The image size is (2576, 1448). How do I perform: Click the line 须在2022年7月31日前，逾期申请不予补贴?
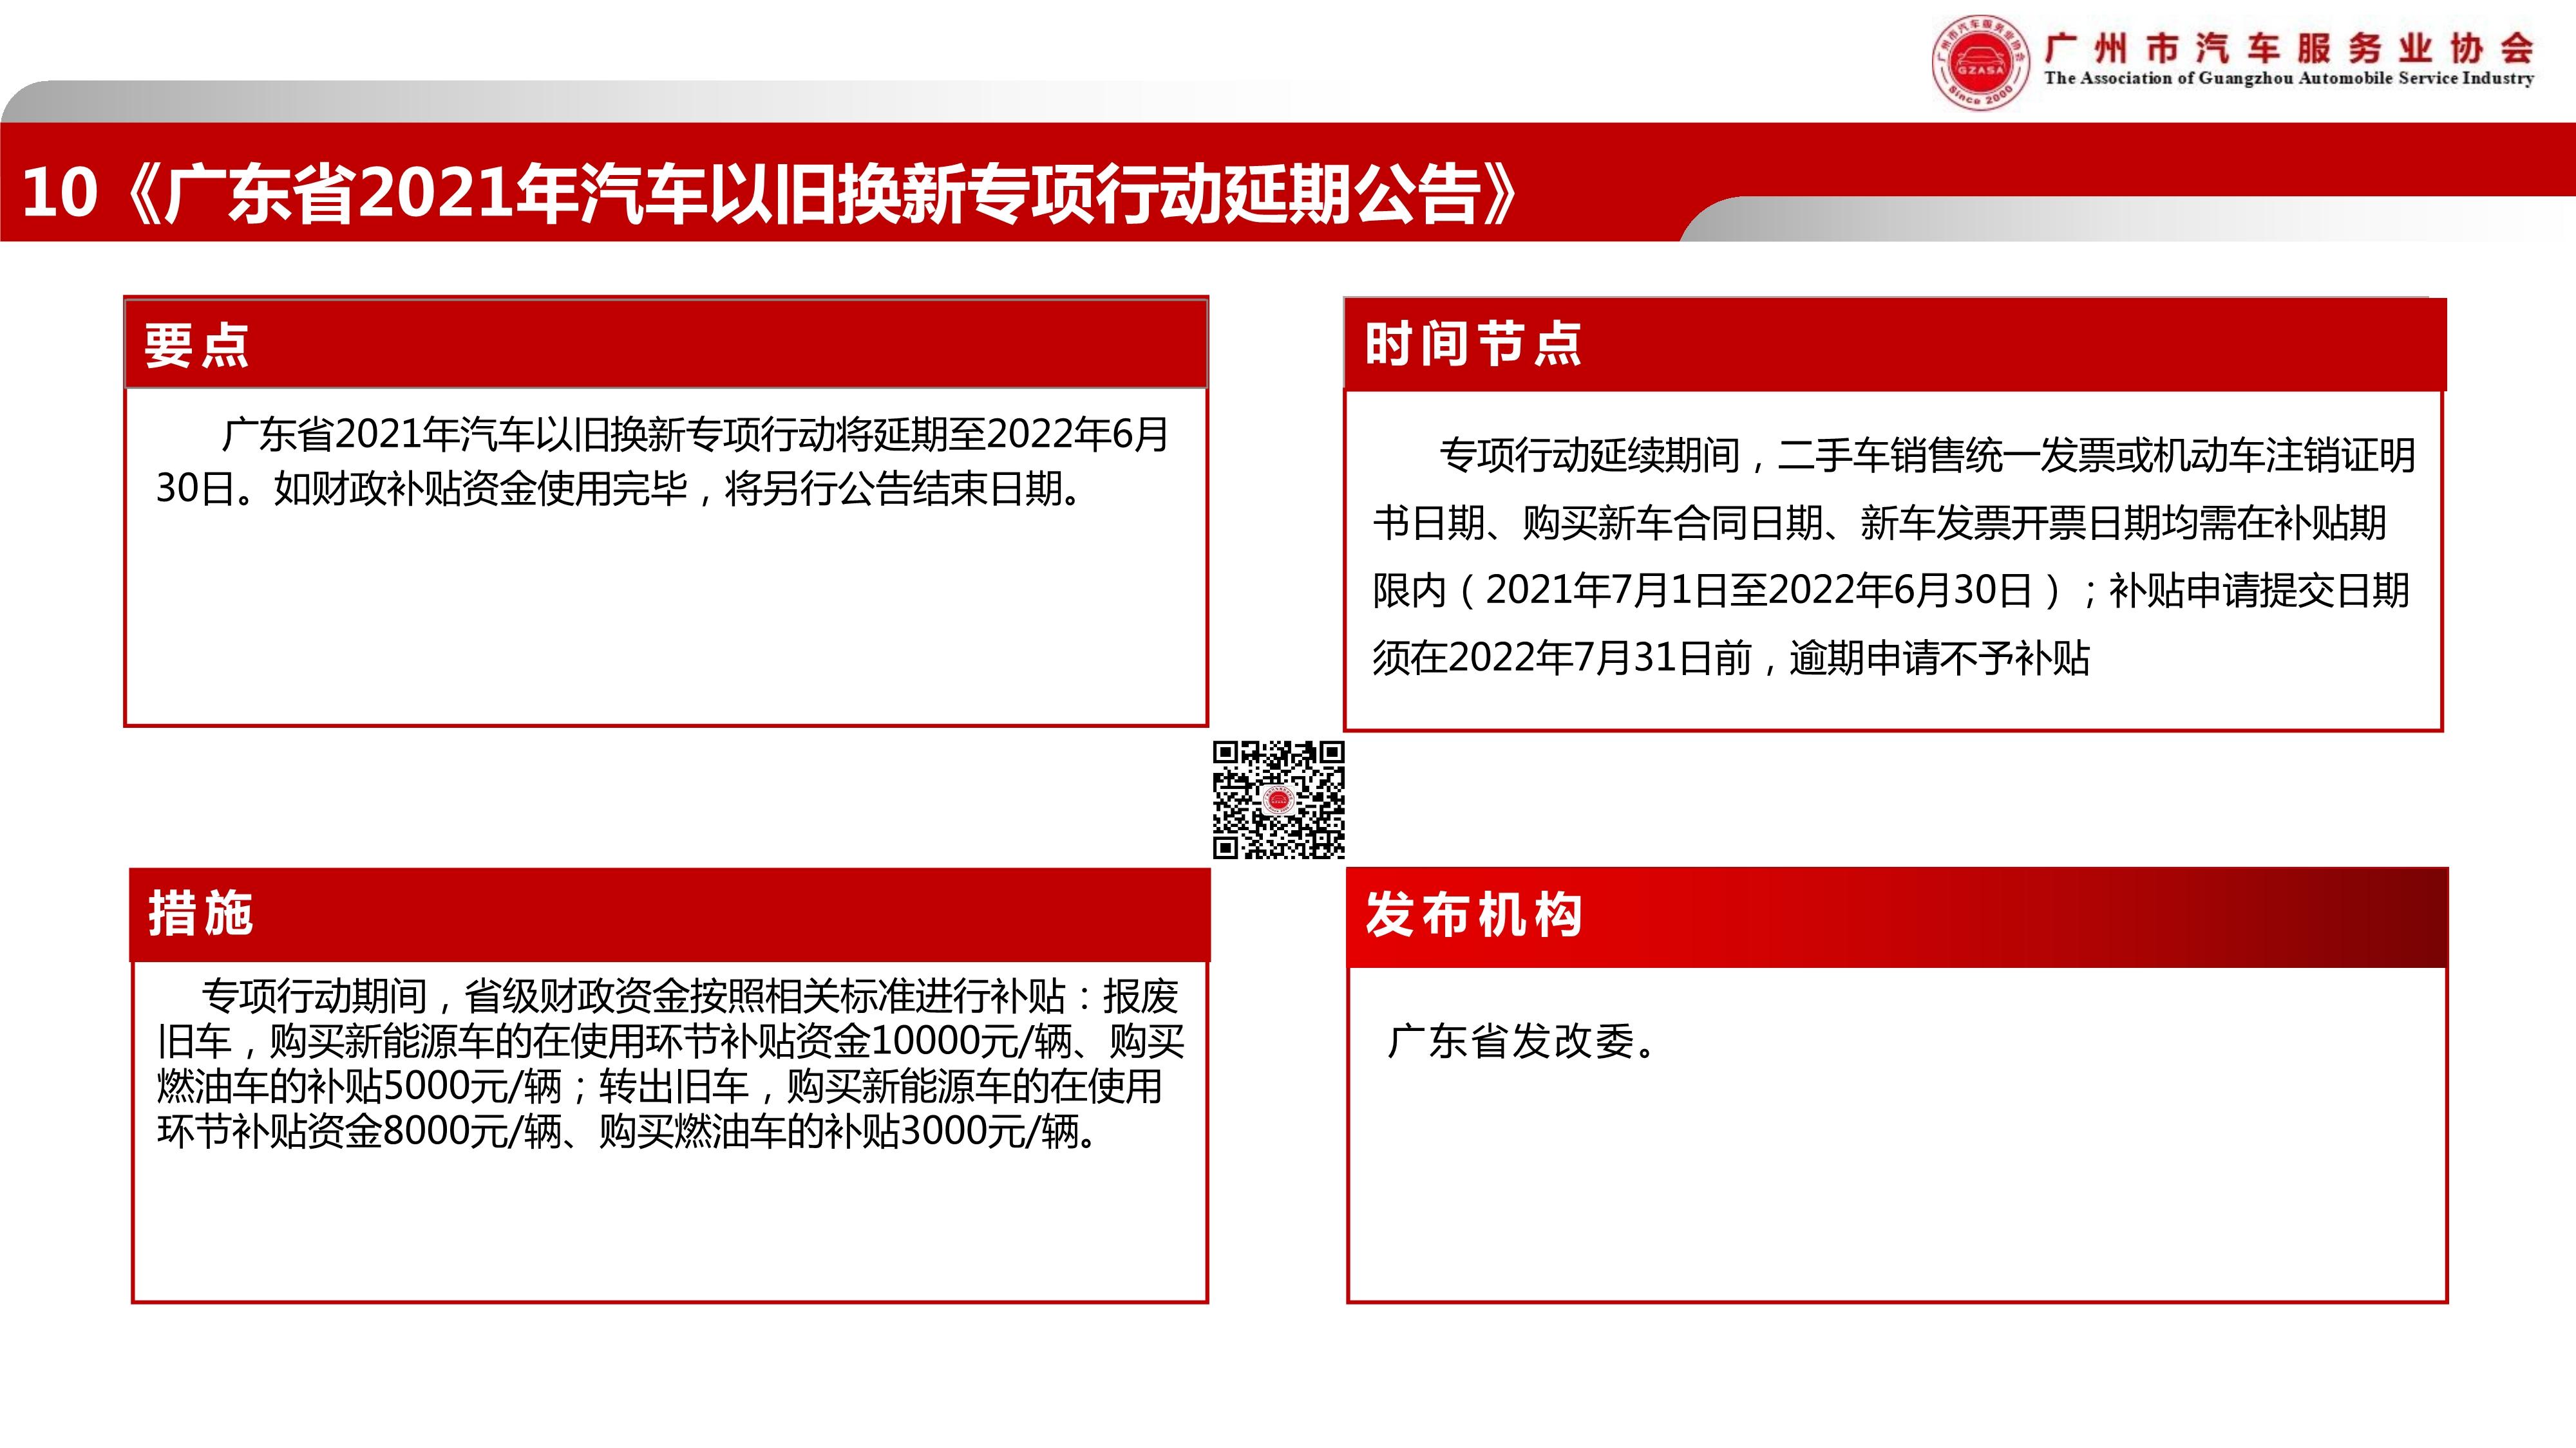(x=1731, y=658)
